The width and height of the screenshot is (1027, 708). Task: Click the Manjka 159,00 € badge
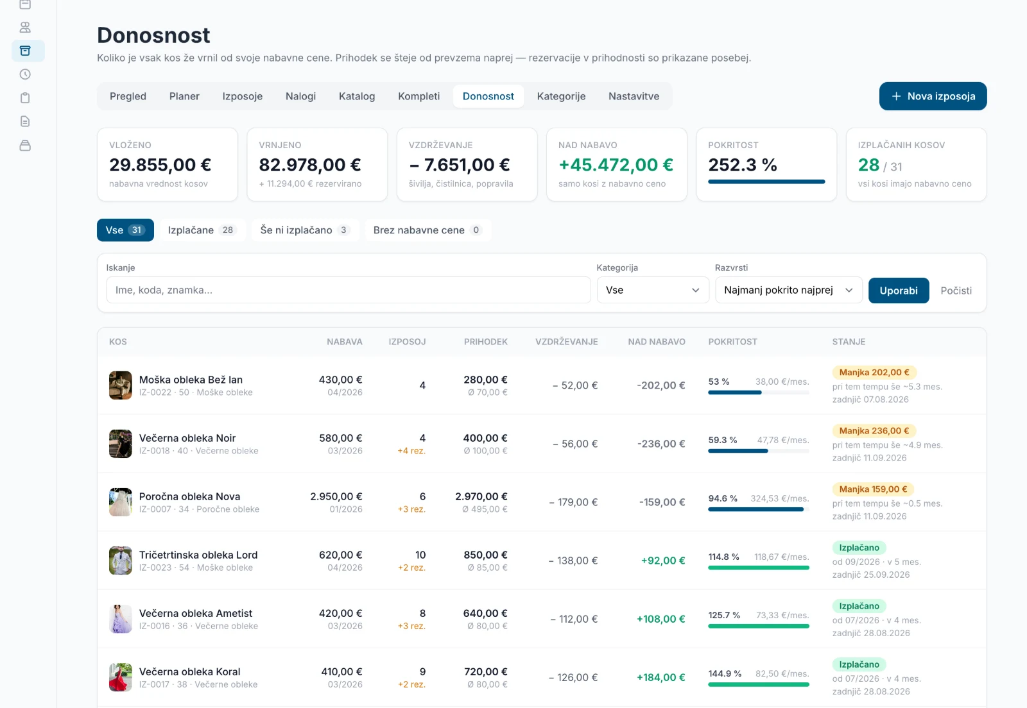click(x=874, y=489)
